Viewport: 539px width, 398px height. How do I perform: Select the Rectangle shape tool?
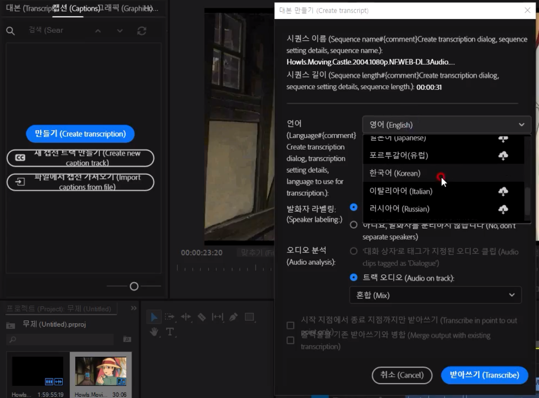[x=250, y=317]
